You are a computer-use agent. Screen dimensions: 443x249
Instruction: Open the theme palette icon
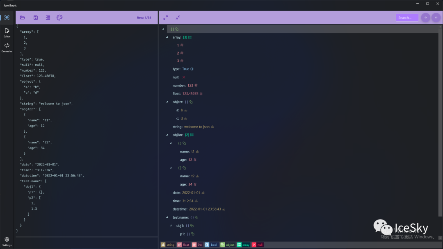coord(59,18)
